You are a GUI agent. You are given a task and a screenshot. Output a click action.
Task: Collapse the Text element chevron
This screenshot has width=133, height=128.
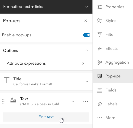73,101
